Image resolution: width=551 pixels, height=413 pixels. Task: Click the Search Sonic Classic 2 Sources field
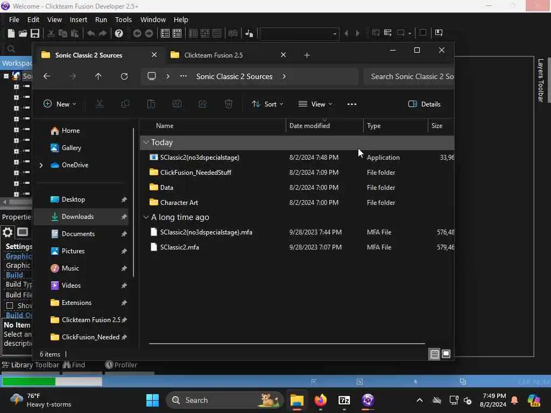[409, 76]
